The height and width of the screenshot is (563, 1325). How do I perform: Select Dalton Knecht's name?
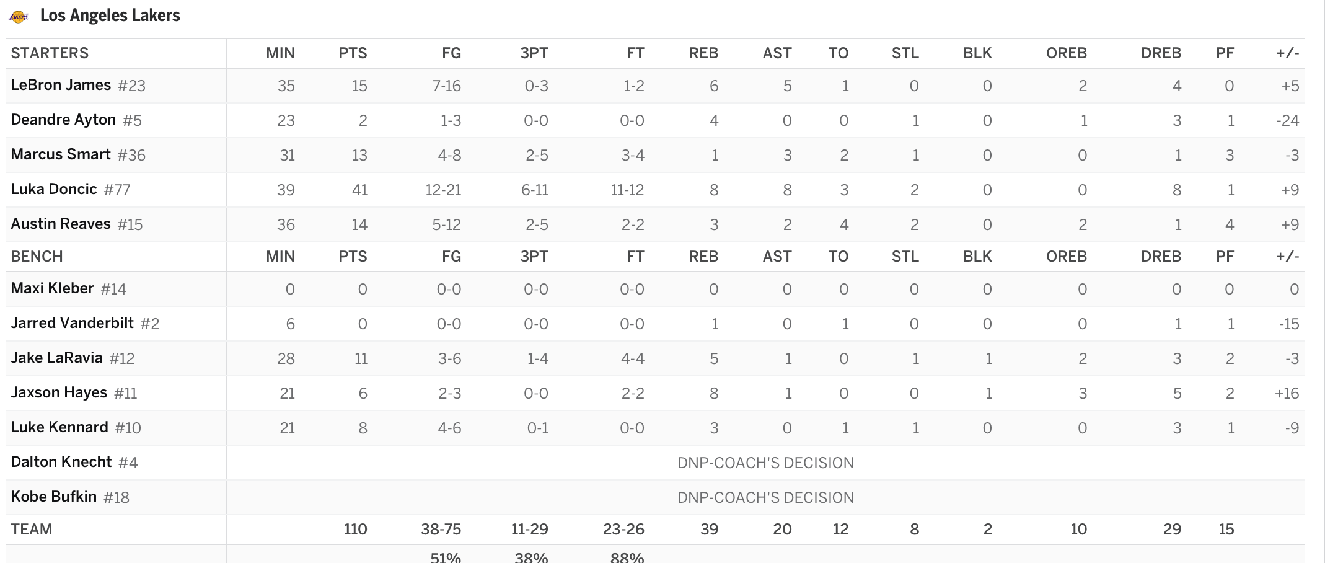(x=61, y=462)
